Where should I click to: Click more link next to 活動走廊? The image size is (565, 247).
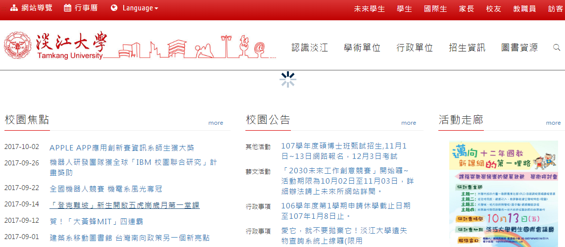click(x=553, y=123)
